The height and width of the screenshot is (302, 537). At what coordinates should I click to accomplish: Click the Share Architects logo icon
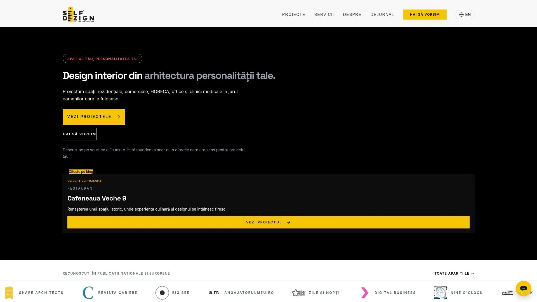click(9, 293)
